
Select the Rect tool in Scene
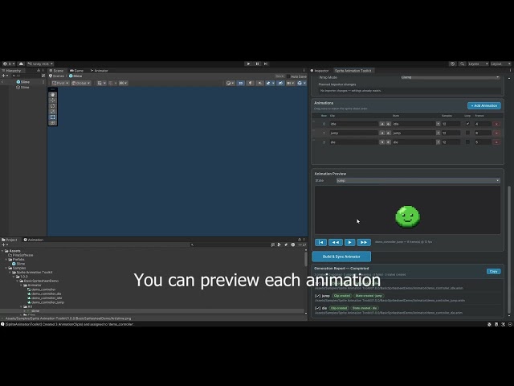[x=52, y=117]
